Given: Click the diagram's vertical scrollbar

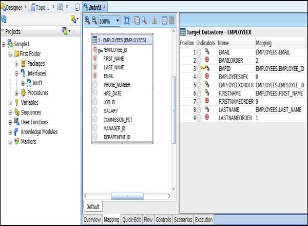Looking at the screenshot, I should pyautogui.click(x=174, y=108).
